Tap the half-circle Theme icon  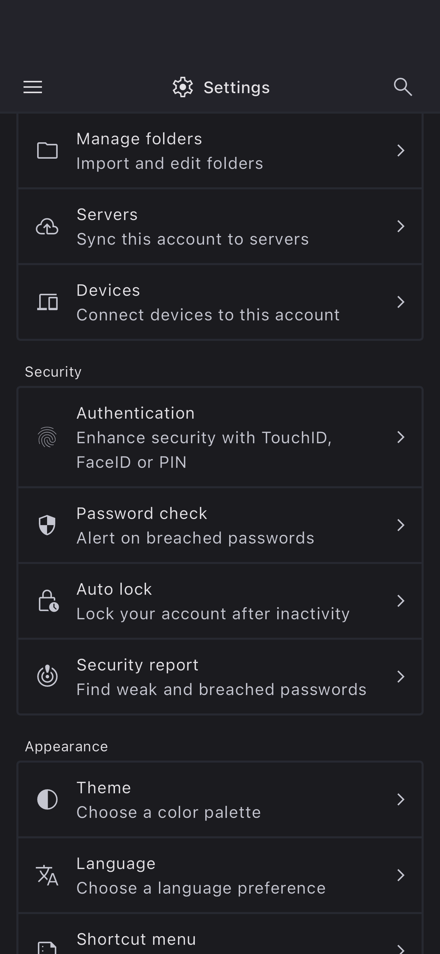pos(47,799)
